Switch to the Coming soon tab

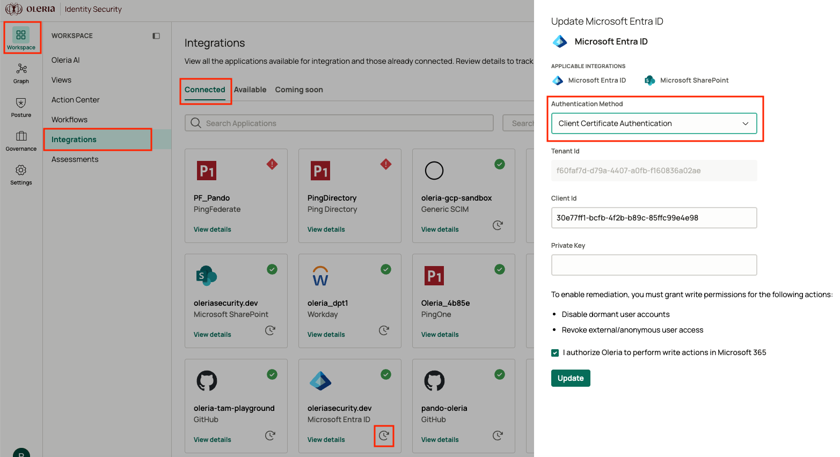299,90
